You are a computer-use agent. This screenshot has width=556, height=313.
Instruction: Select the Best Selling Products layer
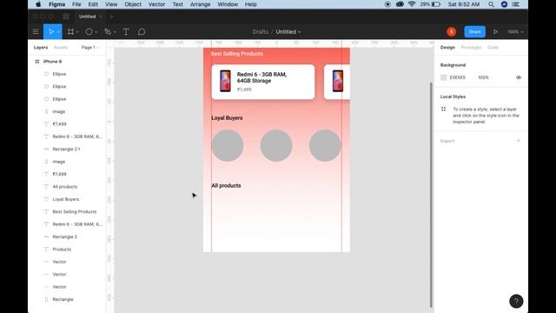coord(75,211)
